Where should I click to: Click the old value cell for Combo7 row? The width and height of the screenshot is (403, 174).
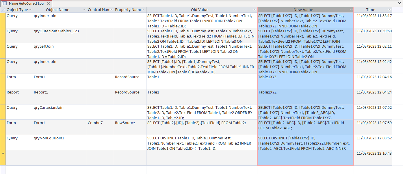202,127
